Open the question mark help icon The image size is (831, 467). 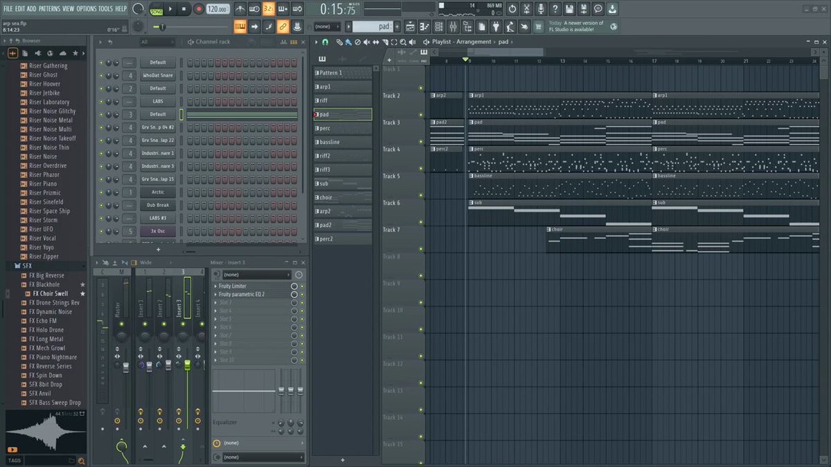555,9
